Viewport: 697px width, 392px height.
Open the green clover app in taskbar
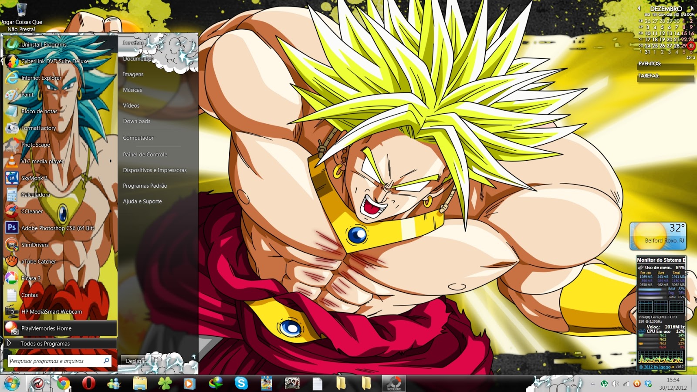165,384
